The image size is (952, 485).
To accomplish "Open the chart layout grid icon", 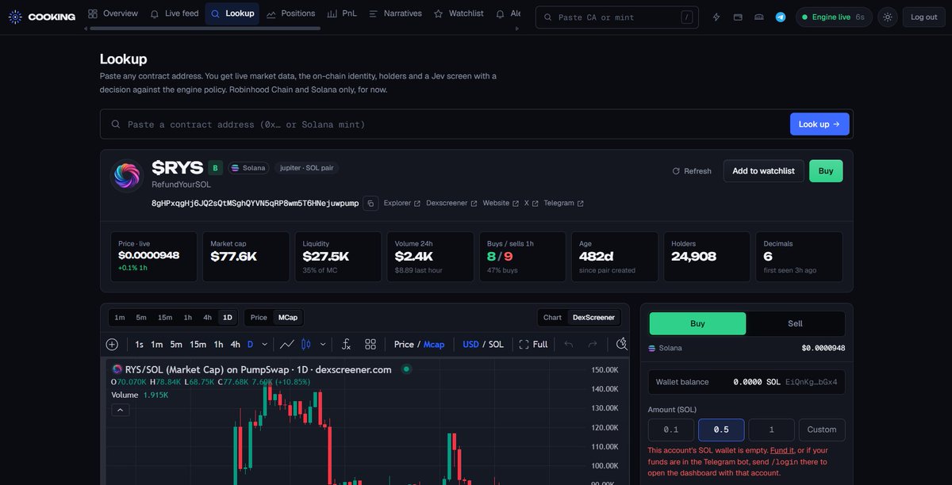I will [370, 344].
